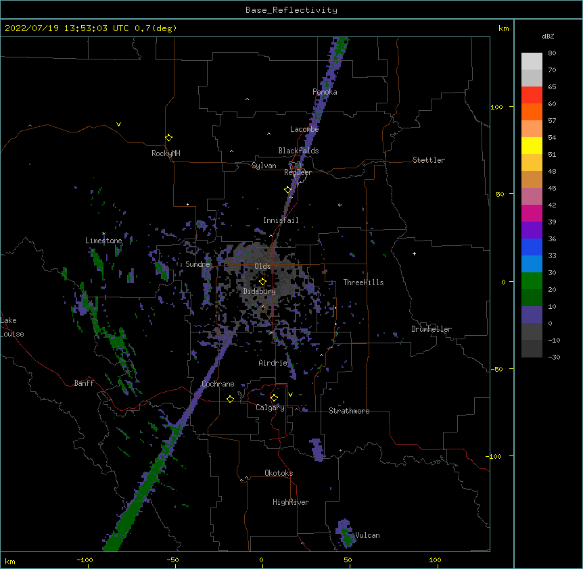Click the Sylvan label

coord(264,166)
